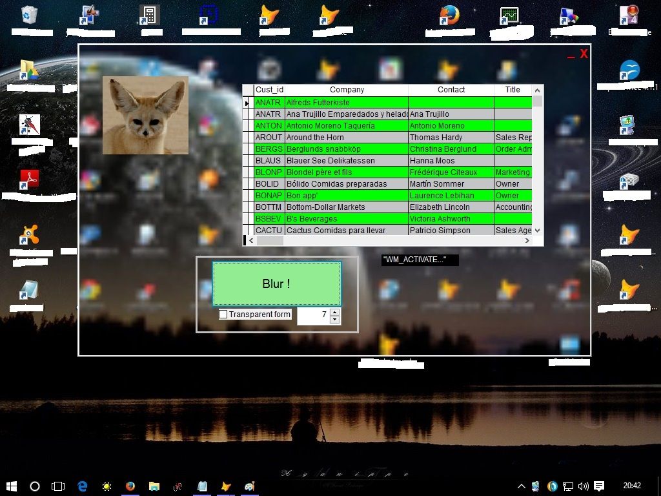Viewport: 661px width, 496px height.
Task: Click the blur value field showing 7
Action: tap(314, 315)
